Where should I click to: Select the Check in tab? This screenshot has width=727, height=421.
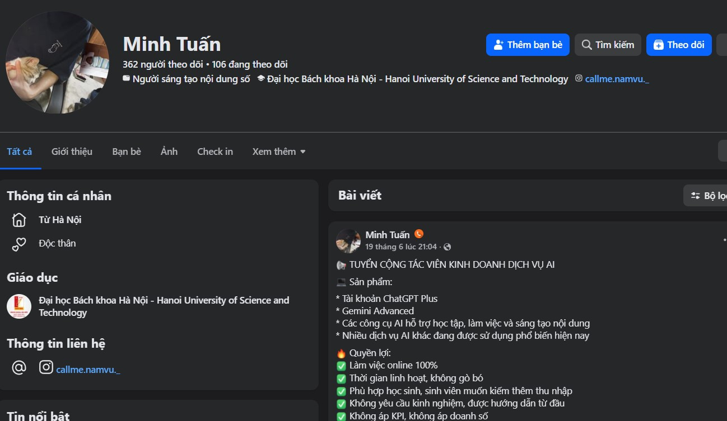tap(215, 152)
